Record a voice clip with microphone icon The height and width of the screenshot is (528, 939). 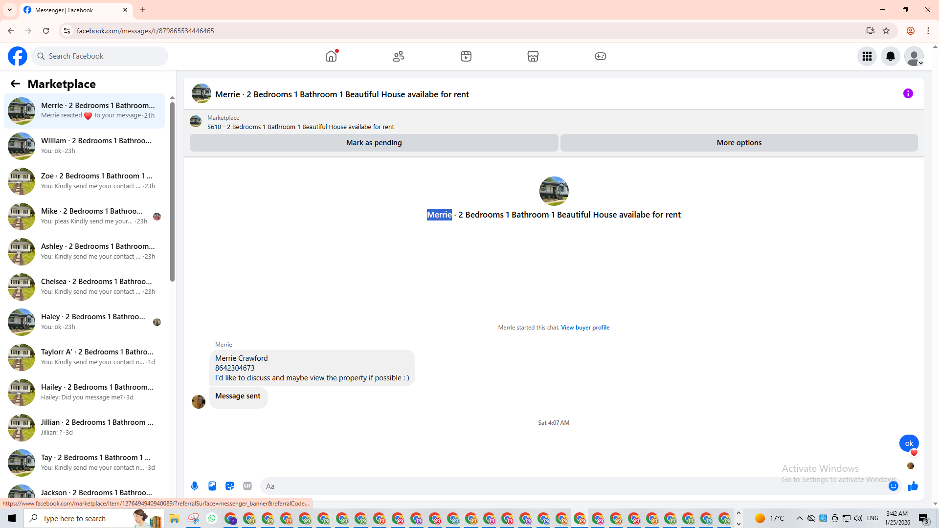click(x=195, y=486)
